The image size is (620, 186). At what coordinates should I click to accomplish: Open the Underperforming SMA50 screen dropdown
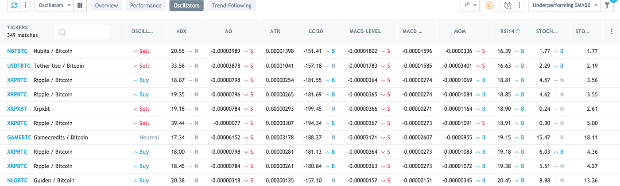click(565, 5)
